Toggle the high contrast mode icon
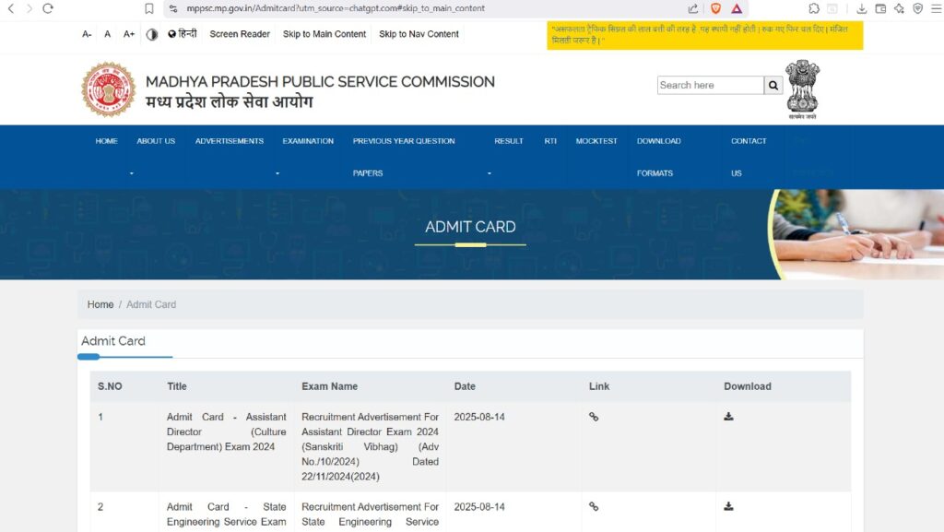This screenshot has height=532, width=944. point(151,34)
